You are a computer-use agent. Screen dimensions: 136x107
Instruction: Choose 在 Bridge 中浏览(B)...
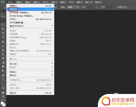(30, 12)
